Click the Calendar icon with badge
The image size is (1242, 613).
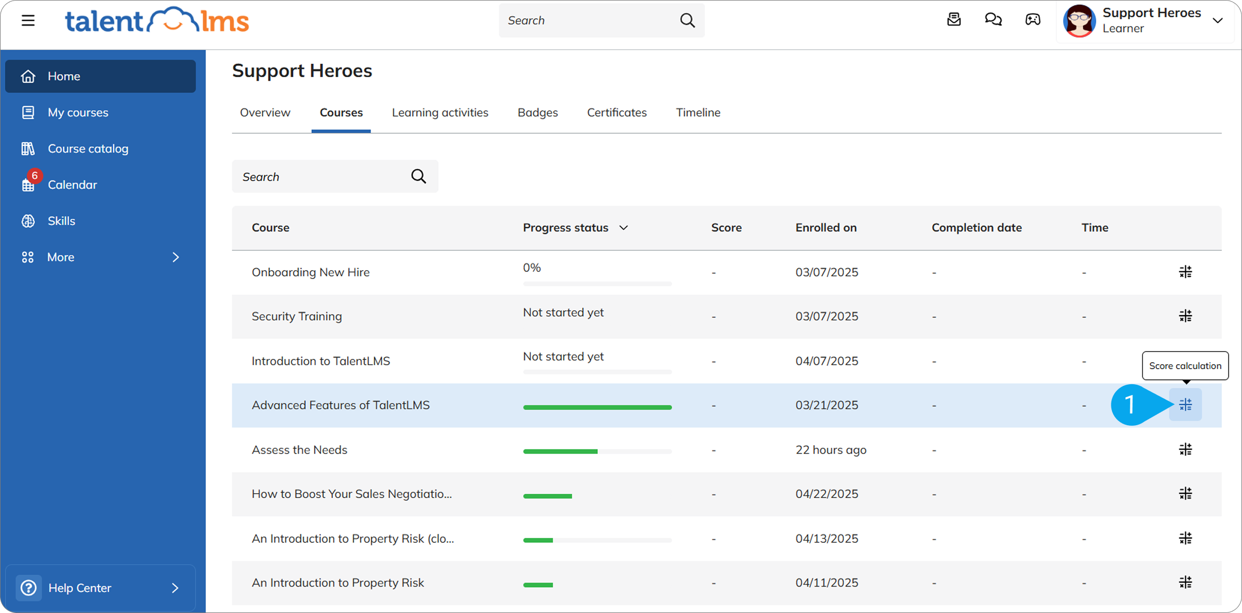coord(29,185)
